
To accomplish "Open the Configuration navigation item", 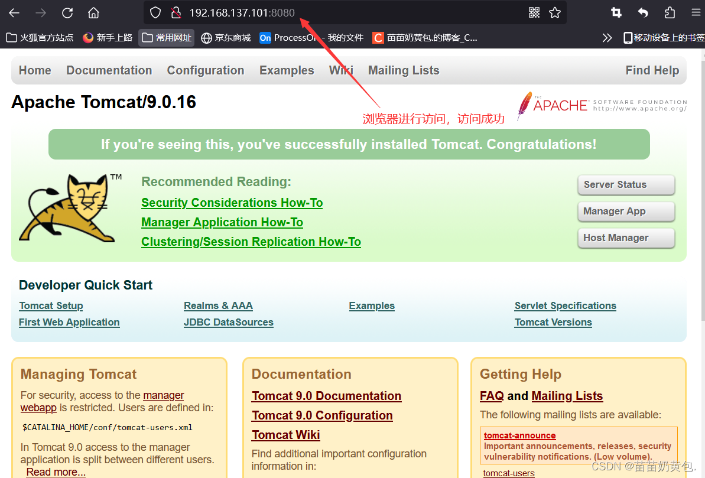I will tap(206, 70).
